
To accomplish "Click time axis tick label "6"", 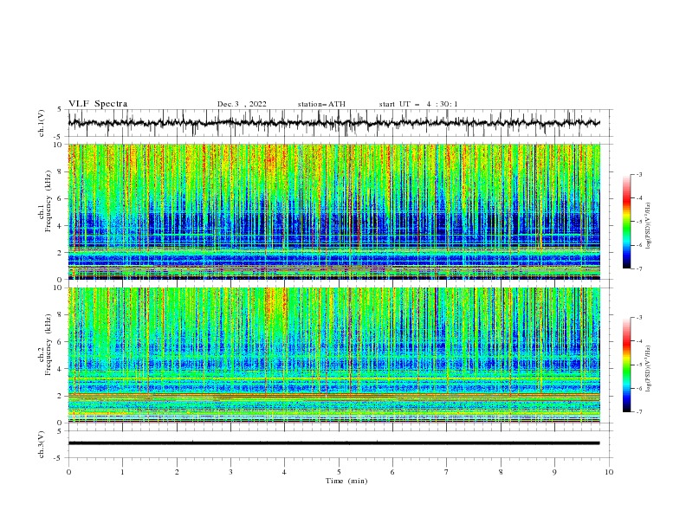I will point(392,472).
